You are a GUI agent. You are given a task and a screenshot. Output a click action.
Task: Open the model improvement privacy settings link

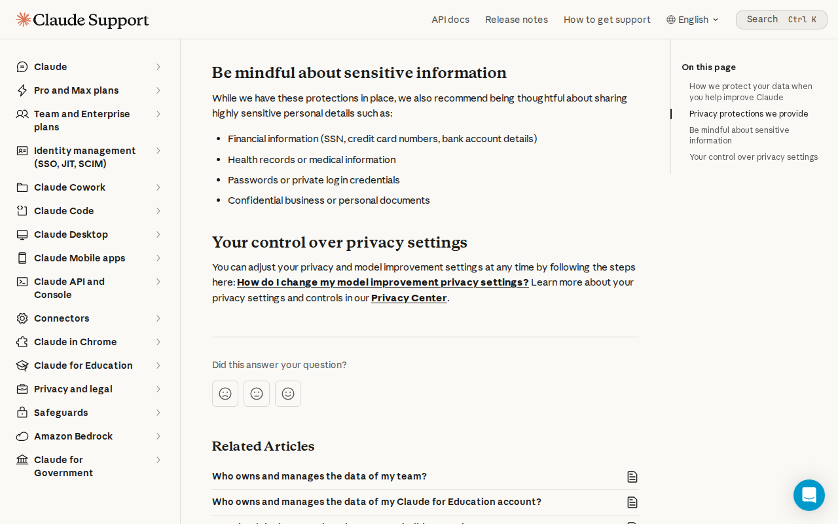click(x=383, y=282)
